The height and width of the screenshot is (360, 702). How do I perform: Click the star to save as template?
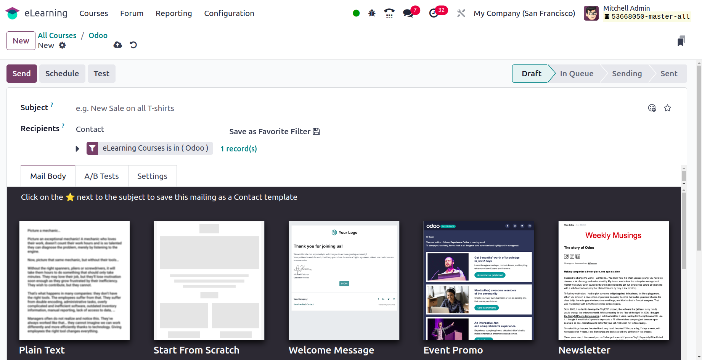click(667, 108)
